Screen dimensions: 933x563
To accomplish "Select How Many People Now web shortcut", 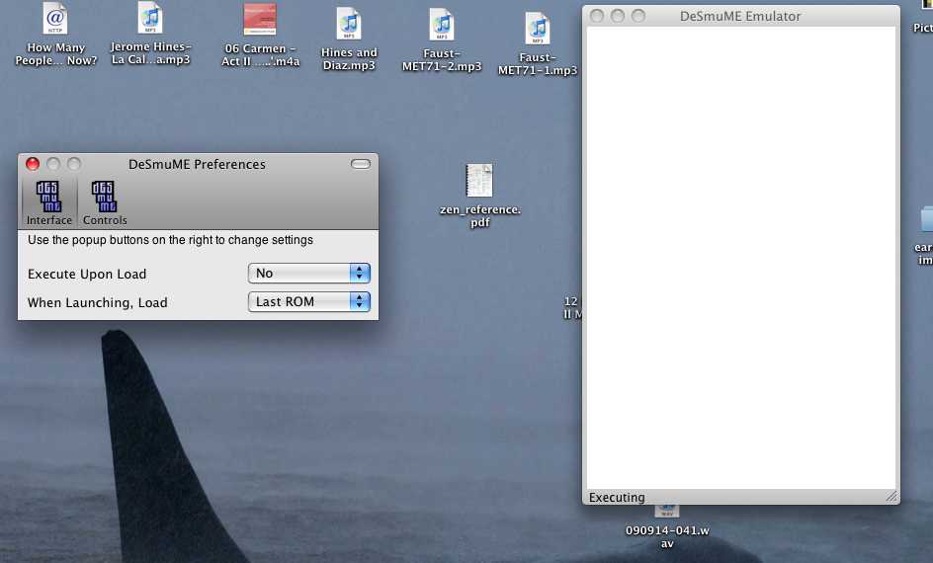I will [55, 19].
